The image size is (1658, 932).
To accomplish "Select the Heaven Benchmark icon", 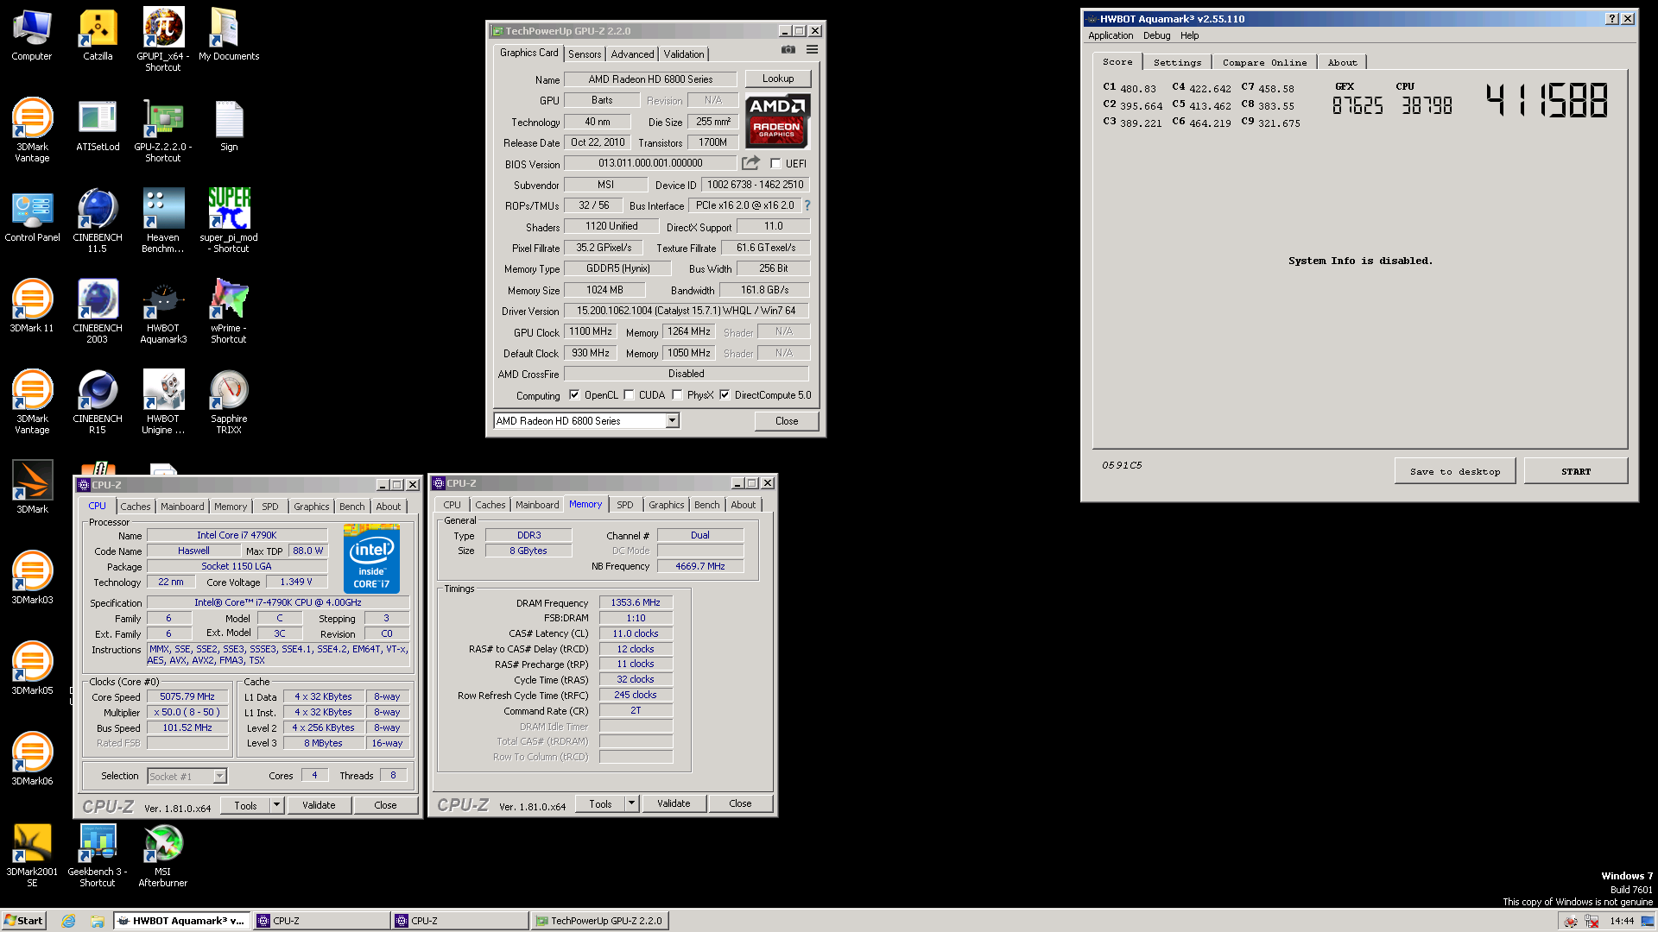I will pyautogui.click(x=163, y=221).
